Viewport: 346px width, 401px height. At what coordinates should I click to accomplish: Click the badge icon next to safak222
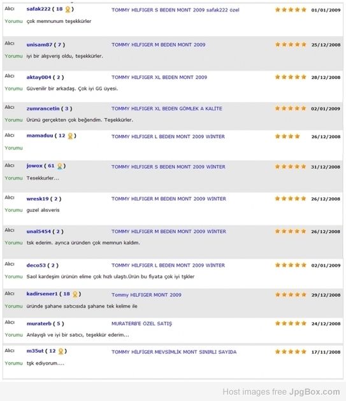[68, 10]
